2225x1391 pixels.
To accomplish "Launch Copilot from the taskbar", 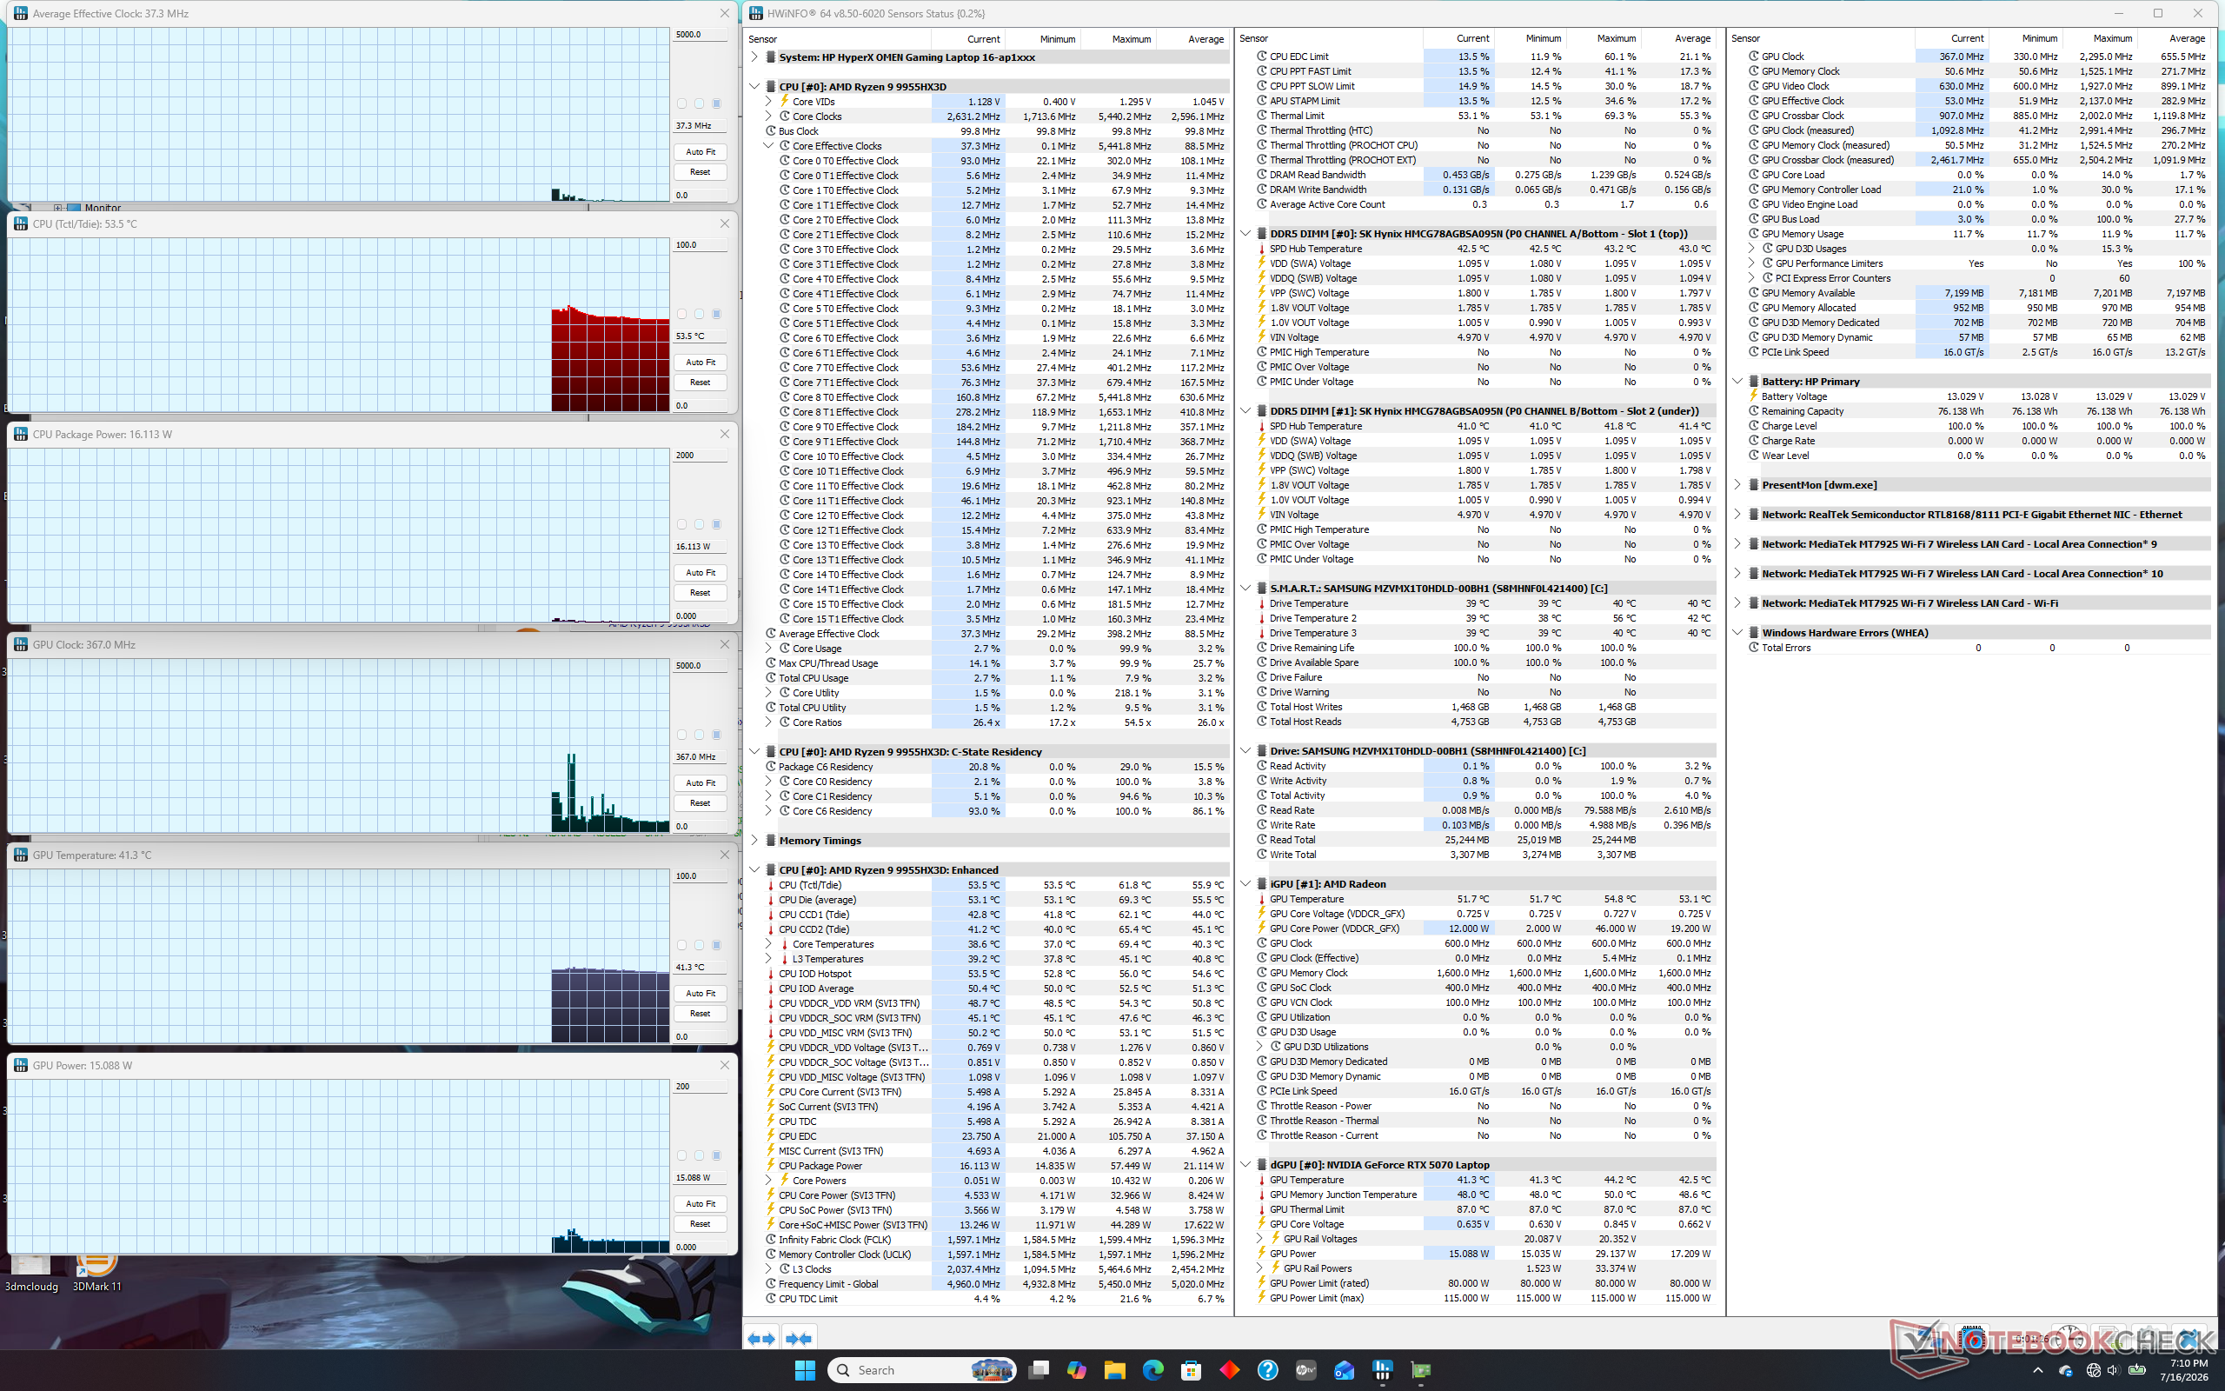I will pyautogui.click(x=1077, y=1370).
